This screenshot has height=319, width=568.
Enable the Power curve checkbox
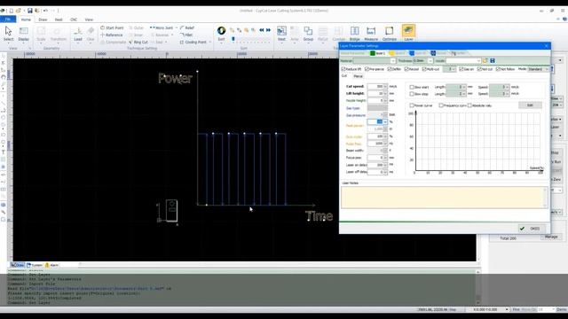[x=412, y=105]
